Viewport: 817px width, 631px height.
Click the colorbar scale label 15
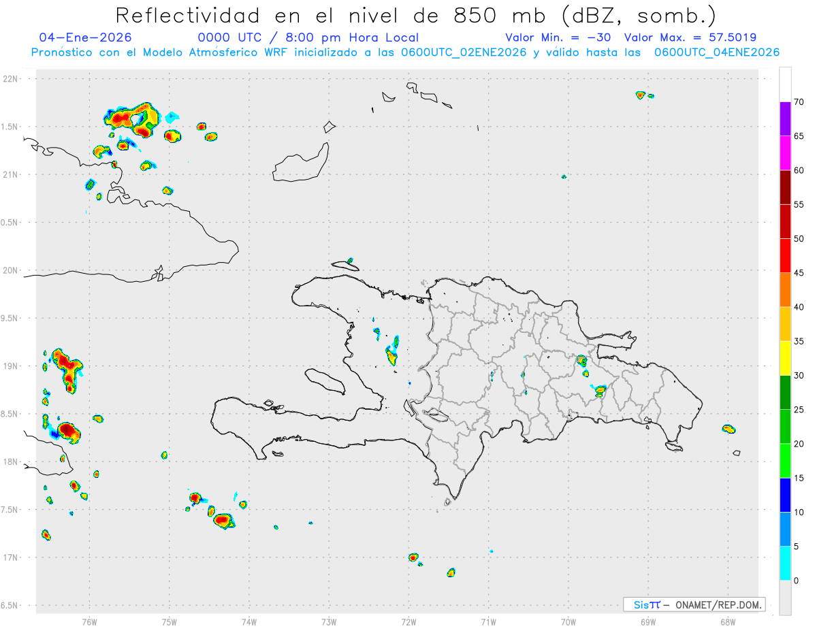tap(799, 478)
